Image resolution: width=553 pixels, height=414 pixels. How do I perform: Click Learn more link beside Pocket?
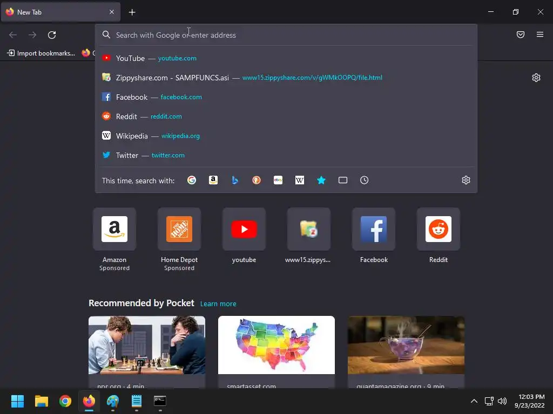[218, 304]
